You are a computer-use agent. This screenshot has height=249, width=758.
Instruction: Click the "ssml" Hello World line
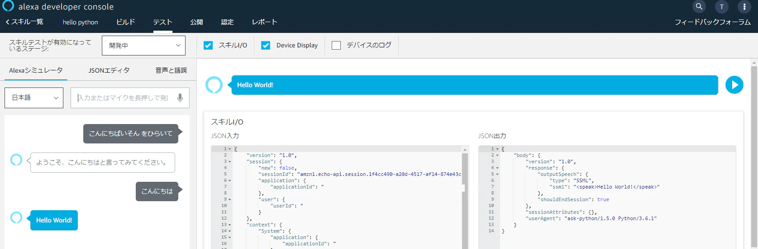[605, 187]
